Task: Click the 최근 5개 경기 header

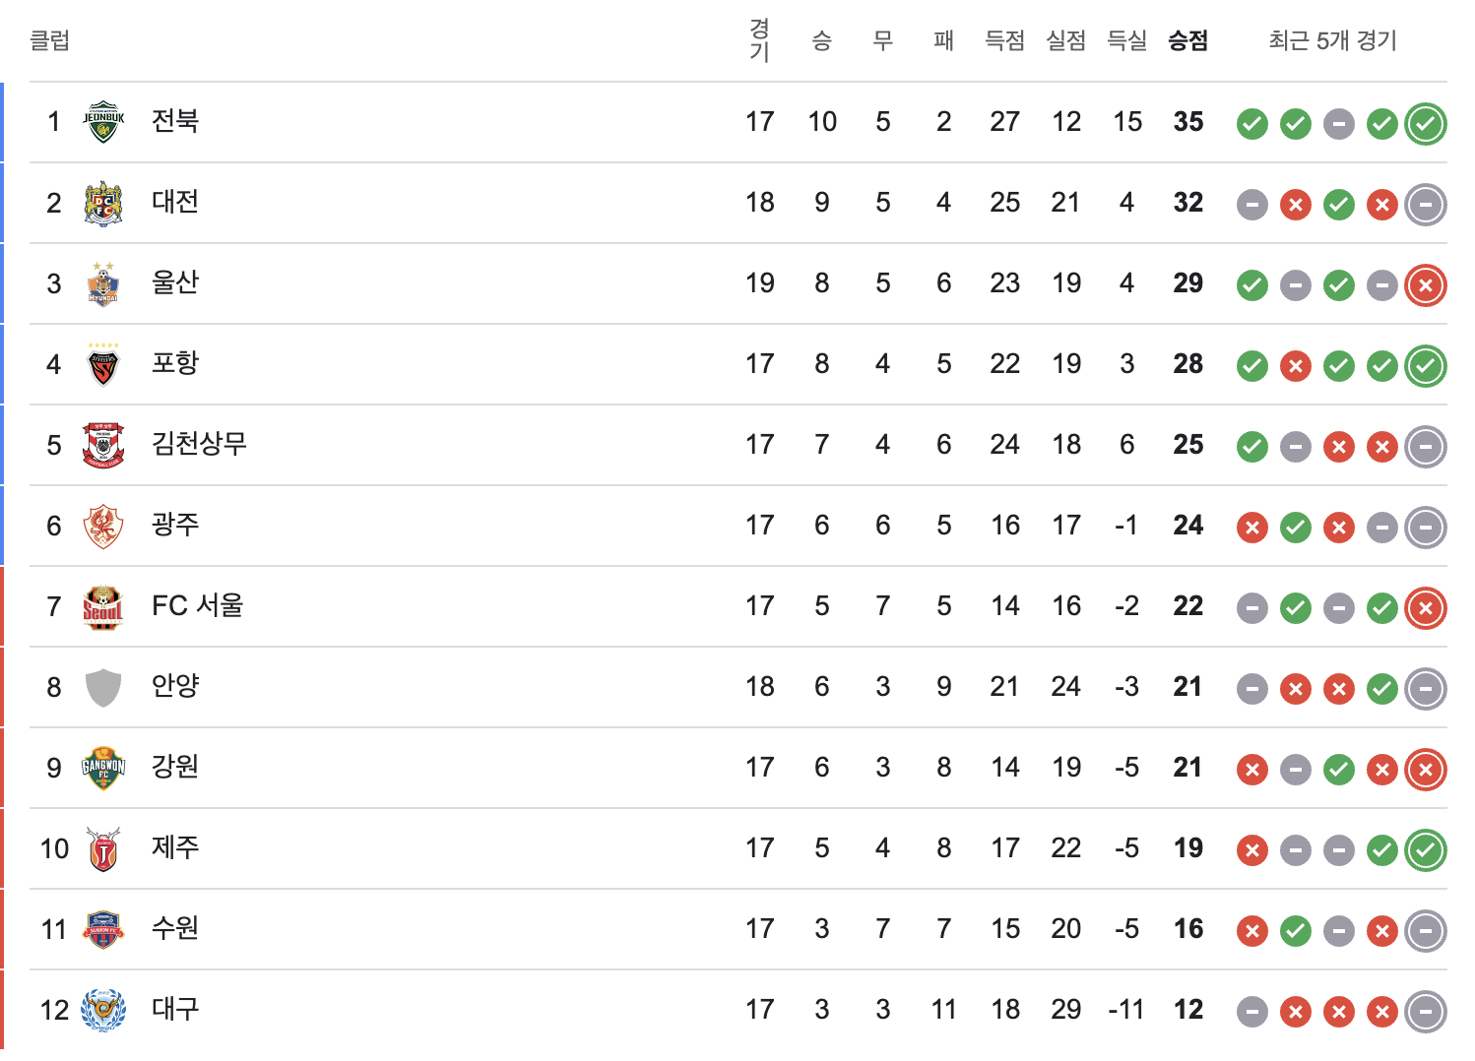Action: tap(1332, 40)
